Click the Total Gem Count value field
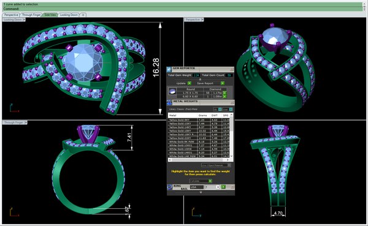368x226 pixels. click(x=229, y=75)
